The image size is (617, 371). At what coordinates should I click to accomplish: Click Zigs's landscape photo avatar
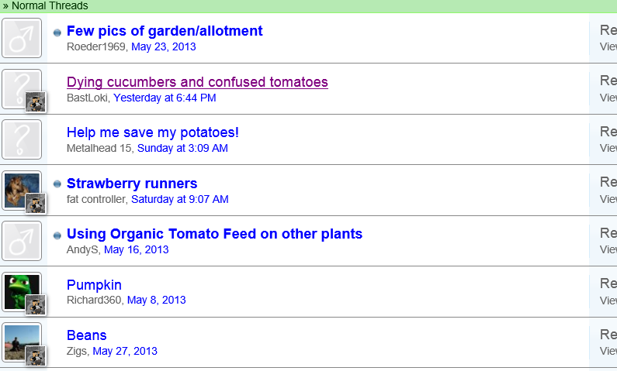[x=16, y=338]
